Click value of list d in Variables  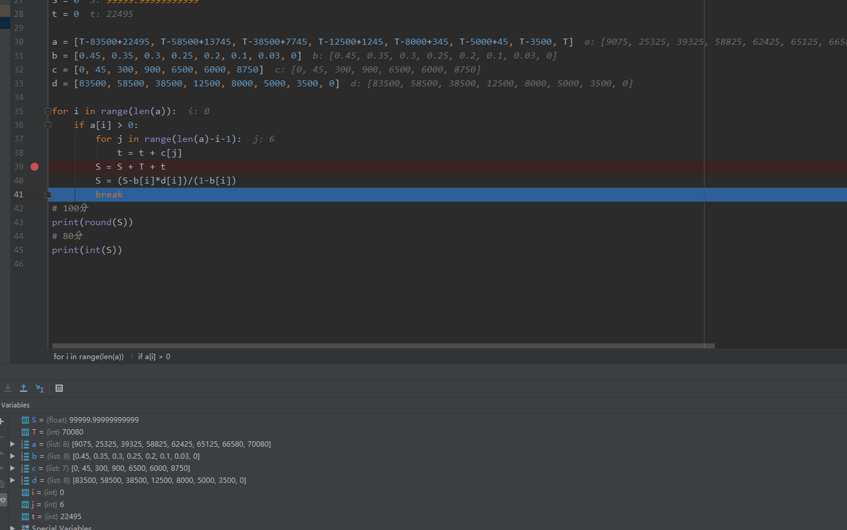(159, 480)
